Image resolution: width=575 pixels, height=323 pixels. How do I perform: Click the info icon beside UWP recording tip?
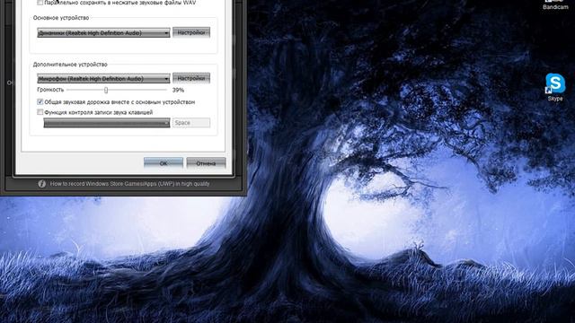pyautogui.click(x=42, y=184)
